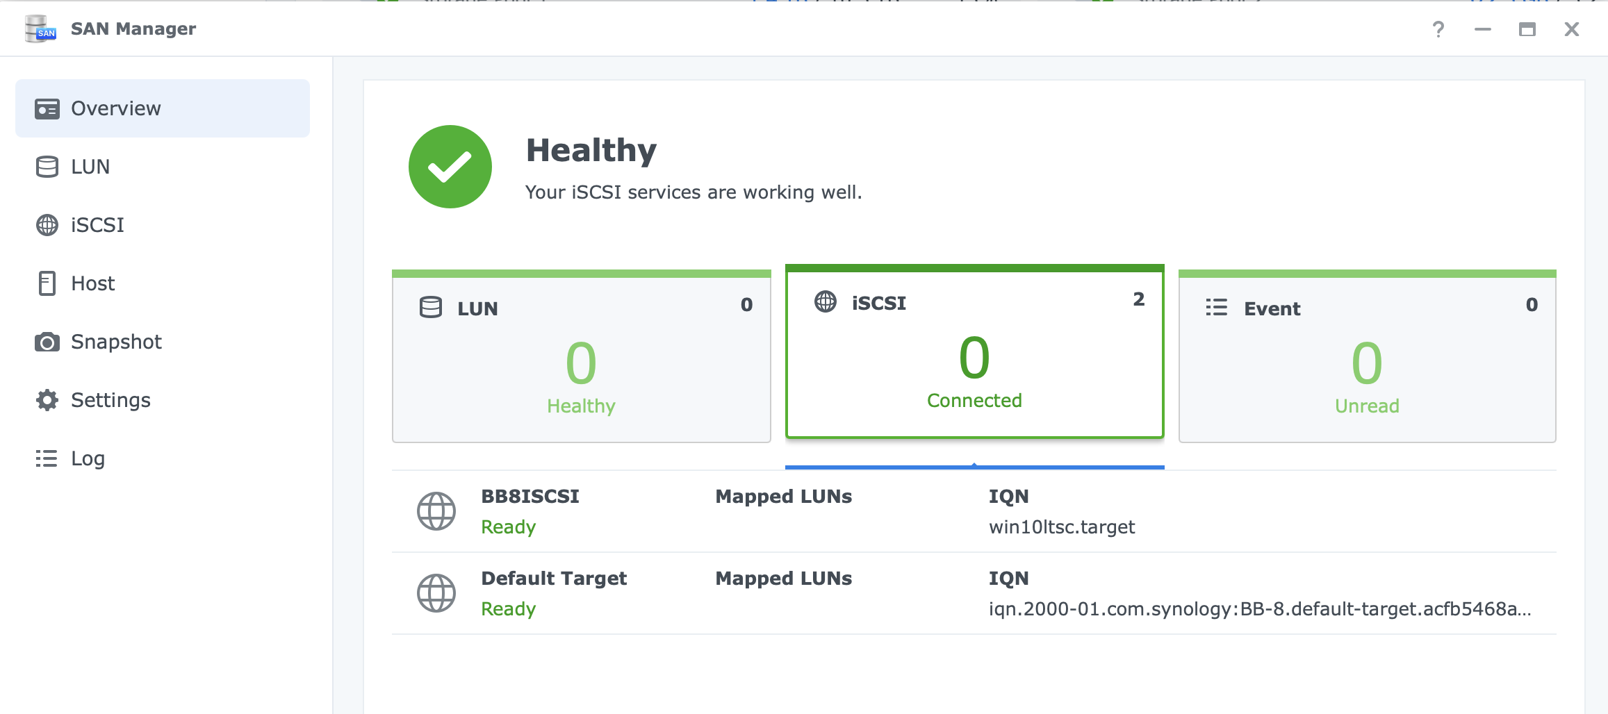Viewport: 1608px width, 714px height.
Task: Click the LUN database icon in sidebar
Action: (47, 167)
